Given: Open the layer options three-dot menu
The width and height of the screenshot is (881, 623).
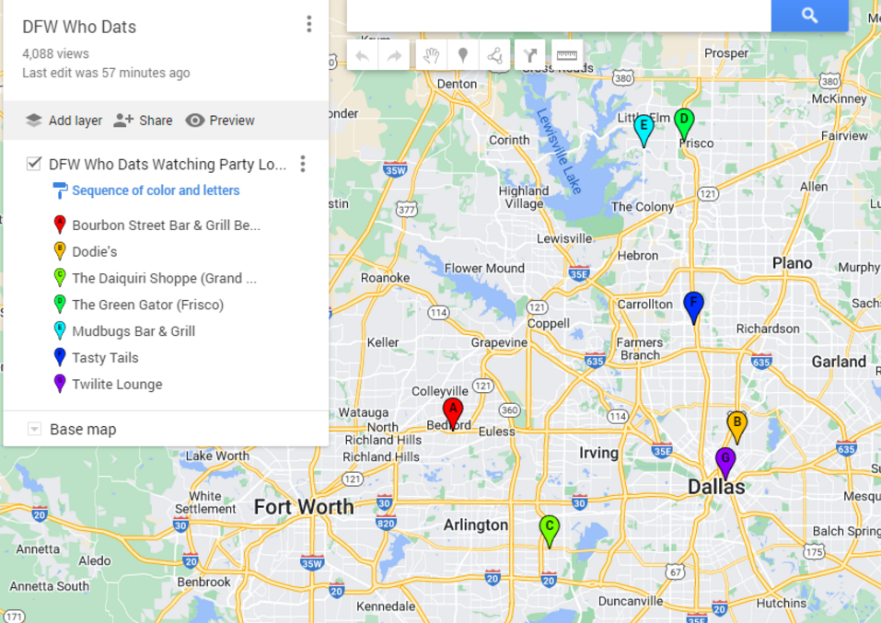Looking at the screenshot, I should 303,164.
